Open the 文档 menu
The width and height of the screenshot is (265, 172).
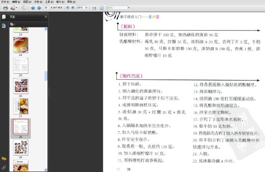click(38, 2)
